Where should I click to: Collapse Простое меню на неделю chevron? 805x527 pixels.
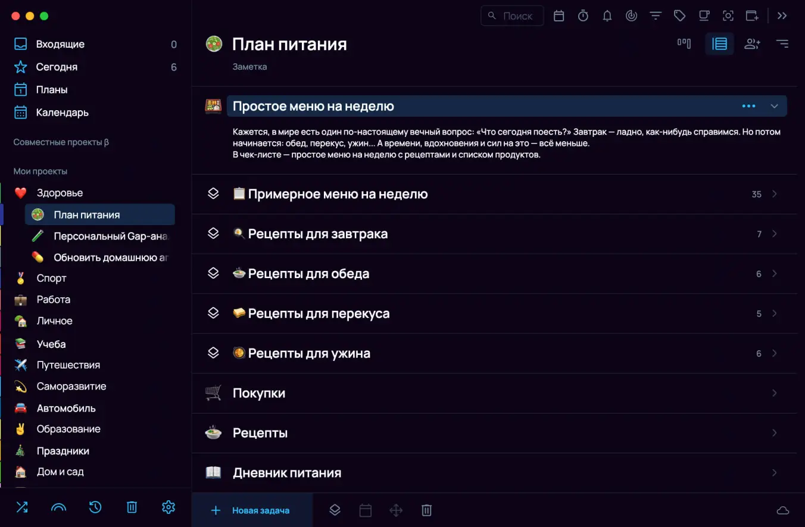(775, 106)
